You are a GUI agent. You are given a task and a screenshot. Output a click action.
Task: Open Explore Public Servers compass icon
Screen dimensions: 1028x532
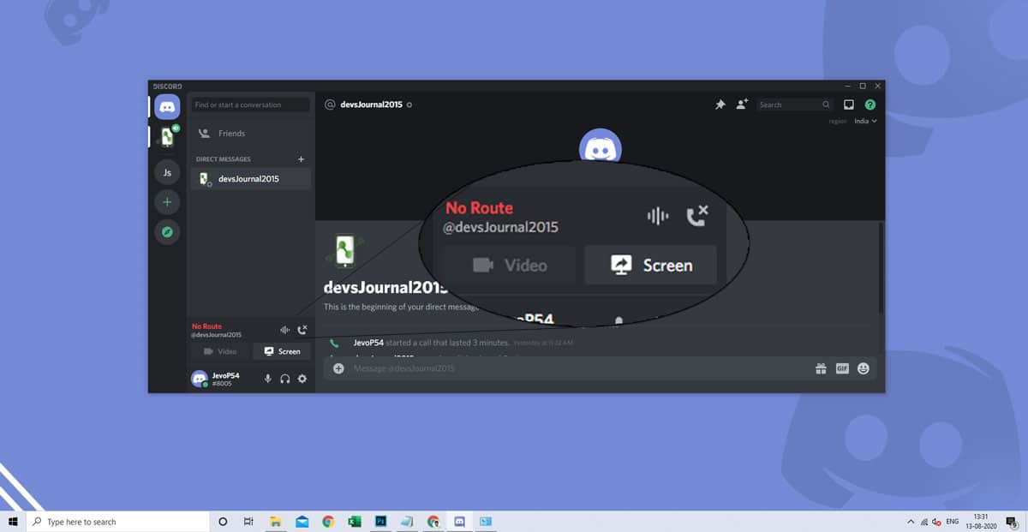pyautogui.click(x=167, y=231)
